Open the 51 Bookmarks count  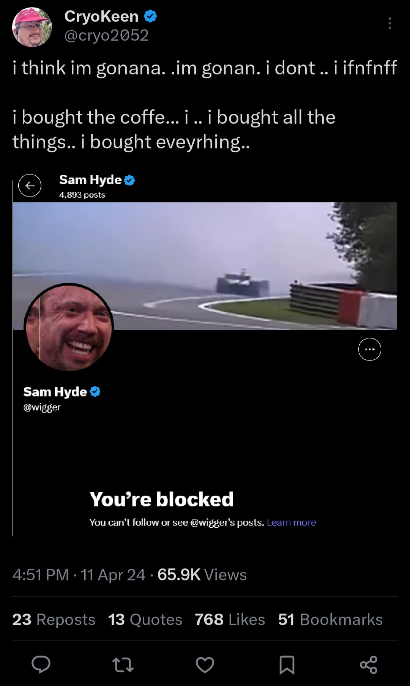click(330, 619)
